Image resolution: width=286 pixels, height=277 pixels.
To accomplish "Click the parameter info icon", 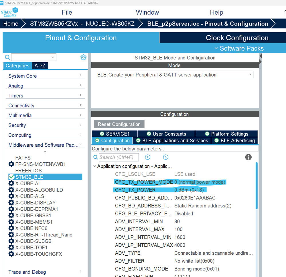I will coord(248,157).
